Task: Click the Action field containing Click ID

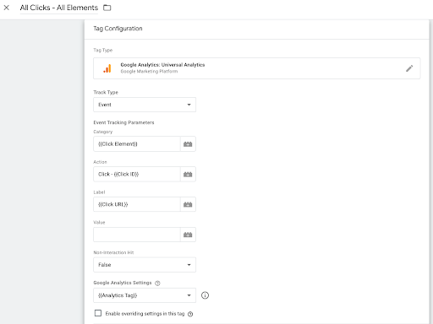Action: pyautogui.click(x=137, y=174)
